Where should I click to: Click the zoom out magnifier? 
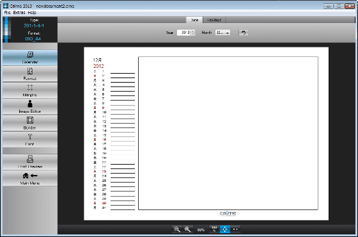point(177,229)
